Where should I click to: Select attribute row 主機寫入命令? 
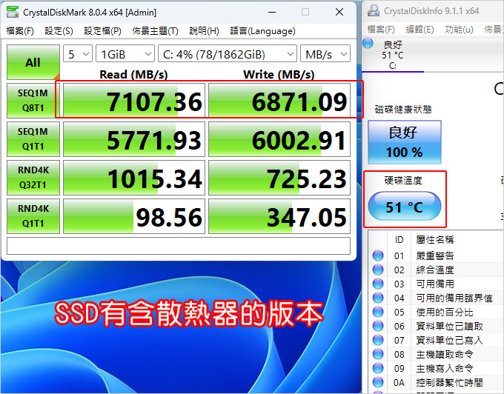click(436, 368)
